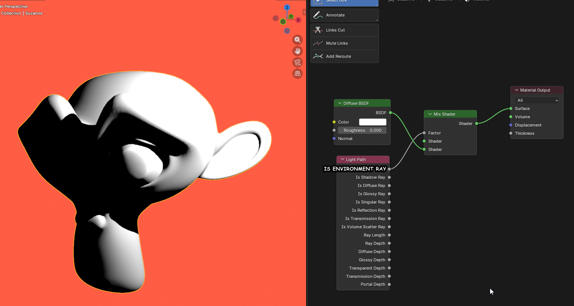This screenshot has width=574, height=306.
Task: Click the red X axis gizmo
Action: click(x=298, y=20)
